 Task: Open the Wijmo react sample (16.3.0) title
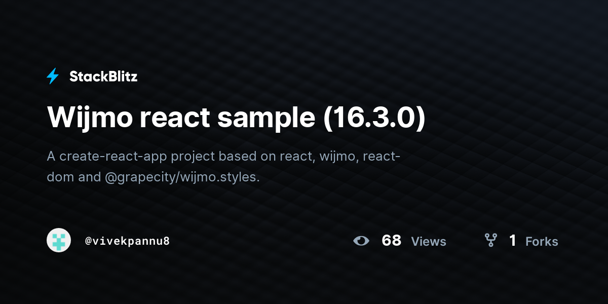[x=237, y=118]
